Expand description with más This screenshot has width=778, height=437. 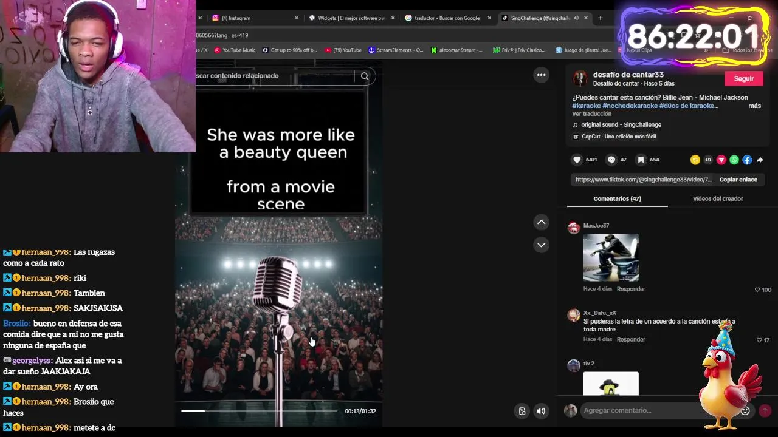(x=754, y=106)
